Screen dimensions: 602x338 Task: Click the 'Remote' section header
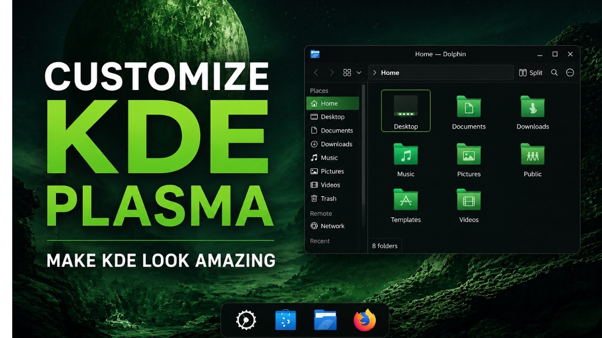[x=321, y=213]
